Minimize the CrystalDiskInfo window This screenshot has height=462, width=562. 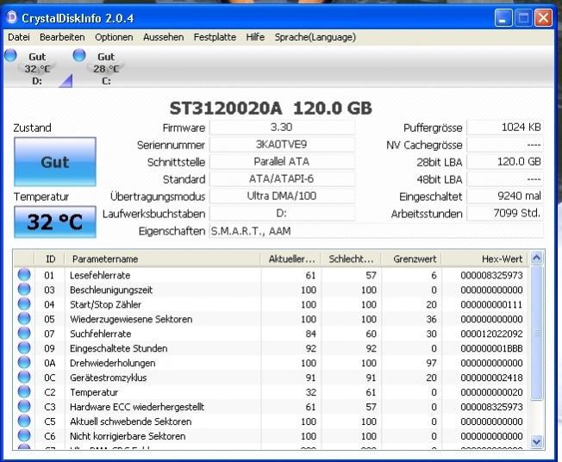tap(503, 17)
